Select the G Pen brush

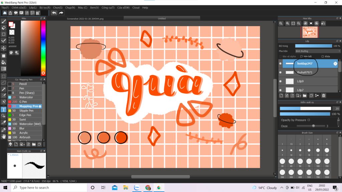coord(25,102)
